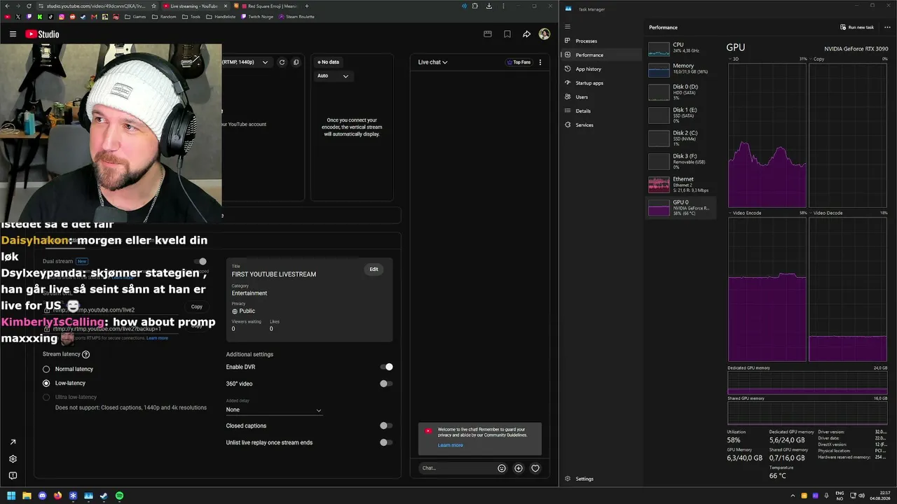
Task: Disable the Enable DVR toggle
Action: [386, 367]
